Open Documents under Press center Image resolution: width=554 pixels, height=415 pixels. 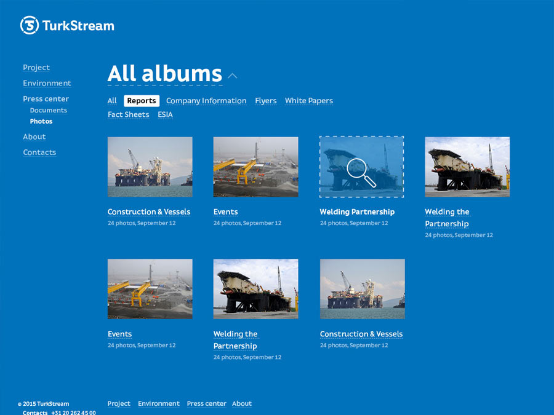[x=49, y=110]
